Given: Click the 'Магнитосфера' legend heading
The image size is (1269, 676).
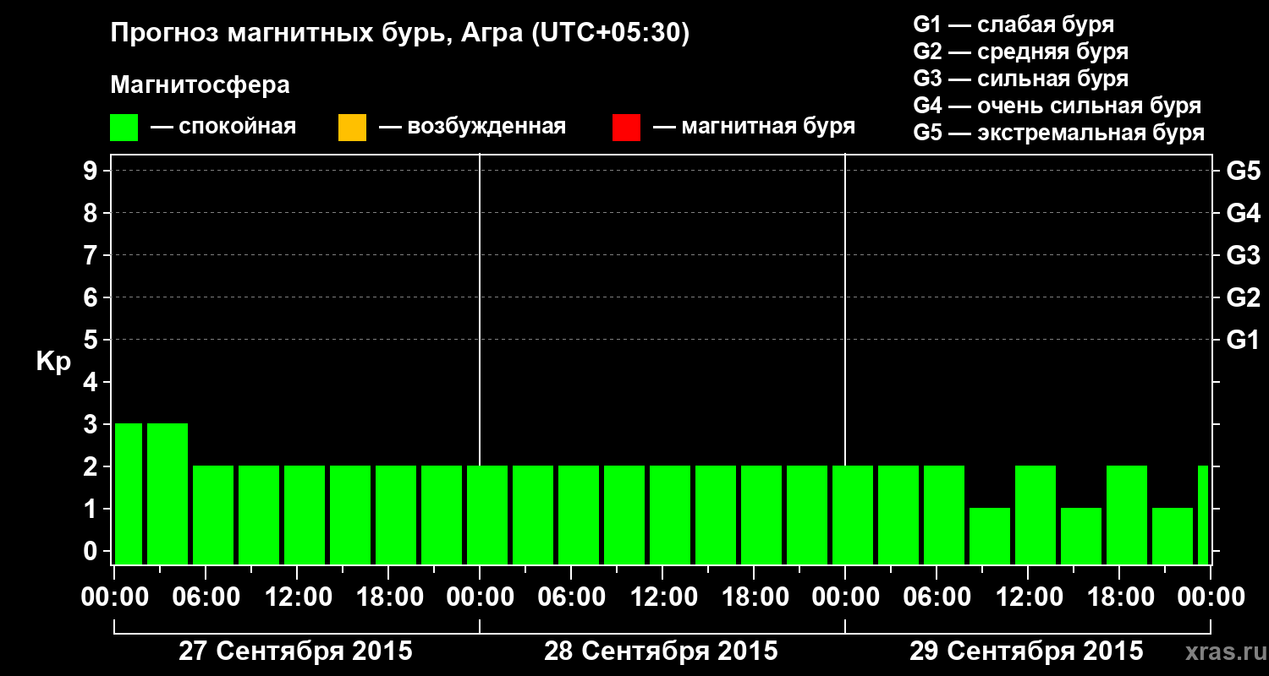Looking at the screenshot, I should [x=201, y=85].
